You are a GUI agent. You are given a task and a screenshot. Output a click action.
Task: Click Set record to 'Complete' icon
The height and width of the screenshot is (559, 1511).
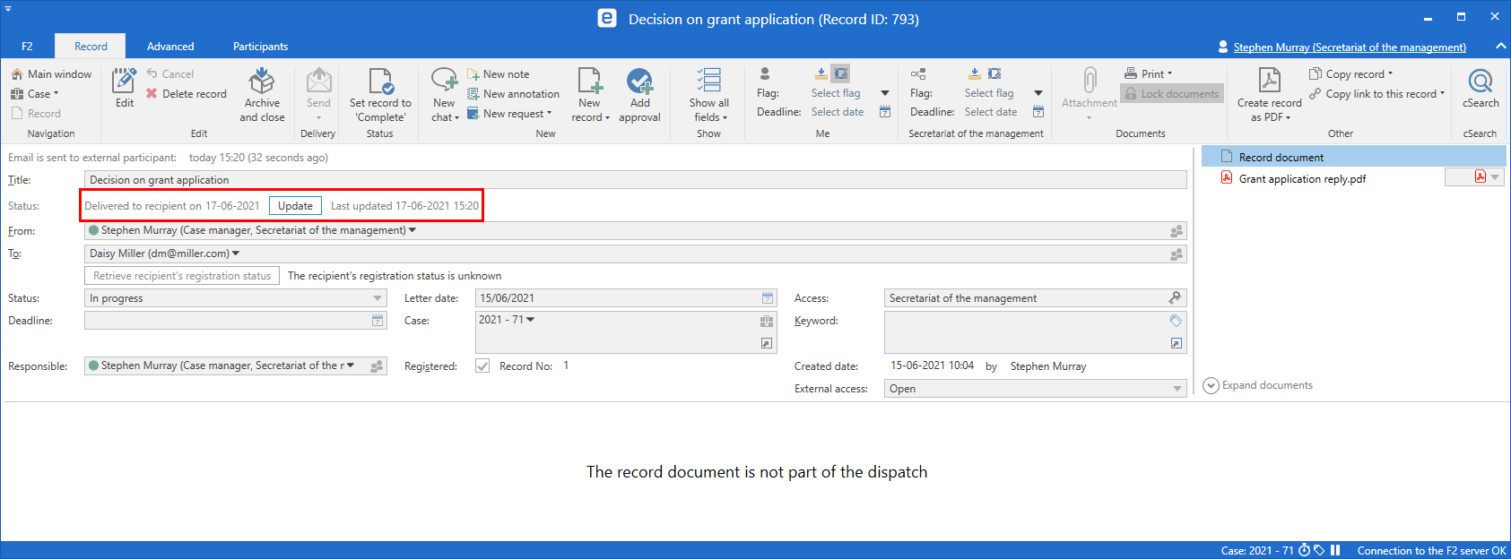pos(380,82)
